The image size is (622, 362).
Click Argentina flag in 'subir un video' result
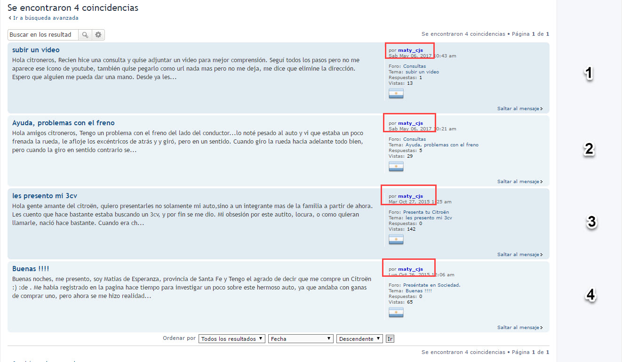(396, 93)
